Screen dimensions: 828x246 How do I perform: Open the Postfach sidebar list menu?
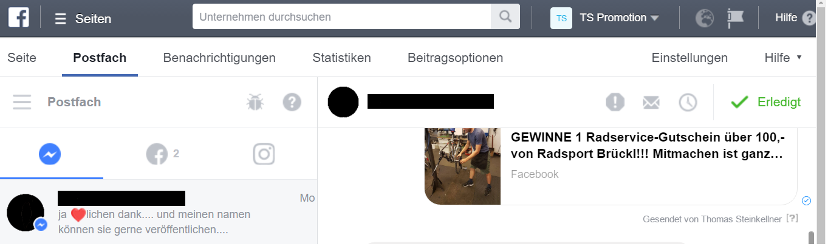click(x=22, y=102)
